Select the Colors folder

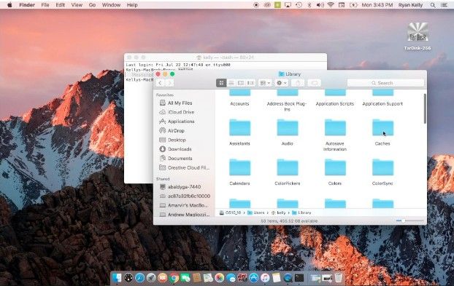click(335, 167)
